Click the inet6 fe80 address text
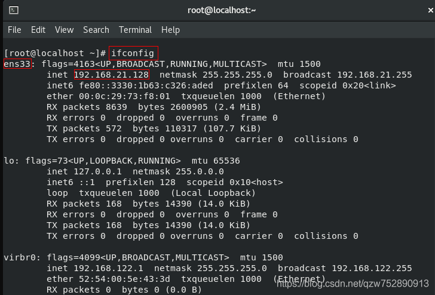435x295 pixels. pyautogui.click(x=146, y=85)
